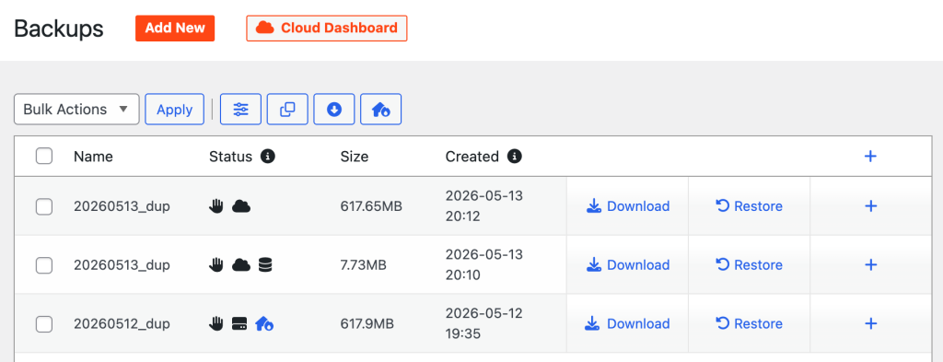Click server storage icon in 20260512_dup row
The width and height of the screenshot is (943, 362).
240,323
